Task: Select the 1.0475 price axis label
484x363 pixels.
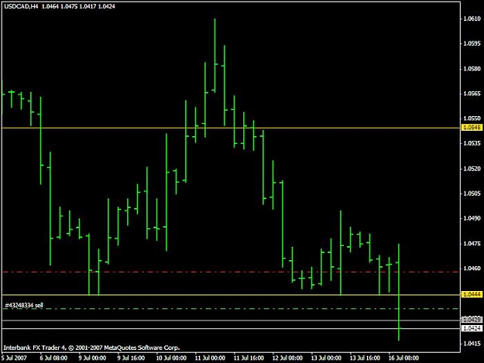Action: pos(472,244)
